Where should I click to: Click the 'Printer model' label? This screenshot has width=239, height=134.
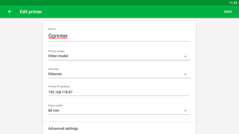coord(56,51)
